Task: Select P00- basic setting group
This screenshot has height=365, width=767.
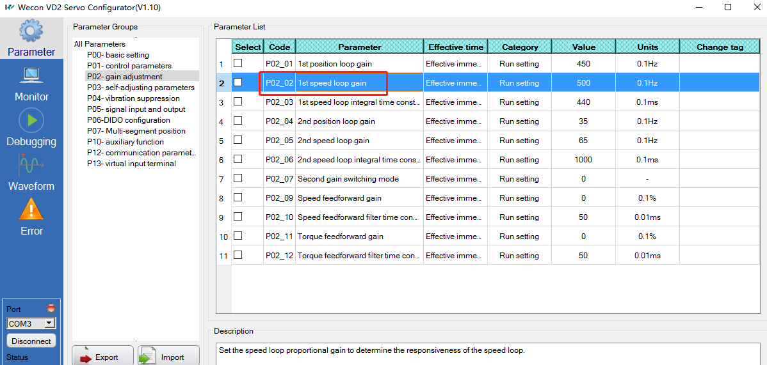Action: [118, 55]
